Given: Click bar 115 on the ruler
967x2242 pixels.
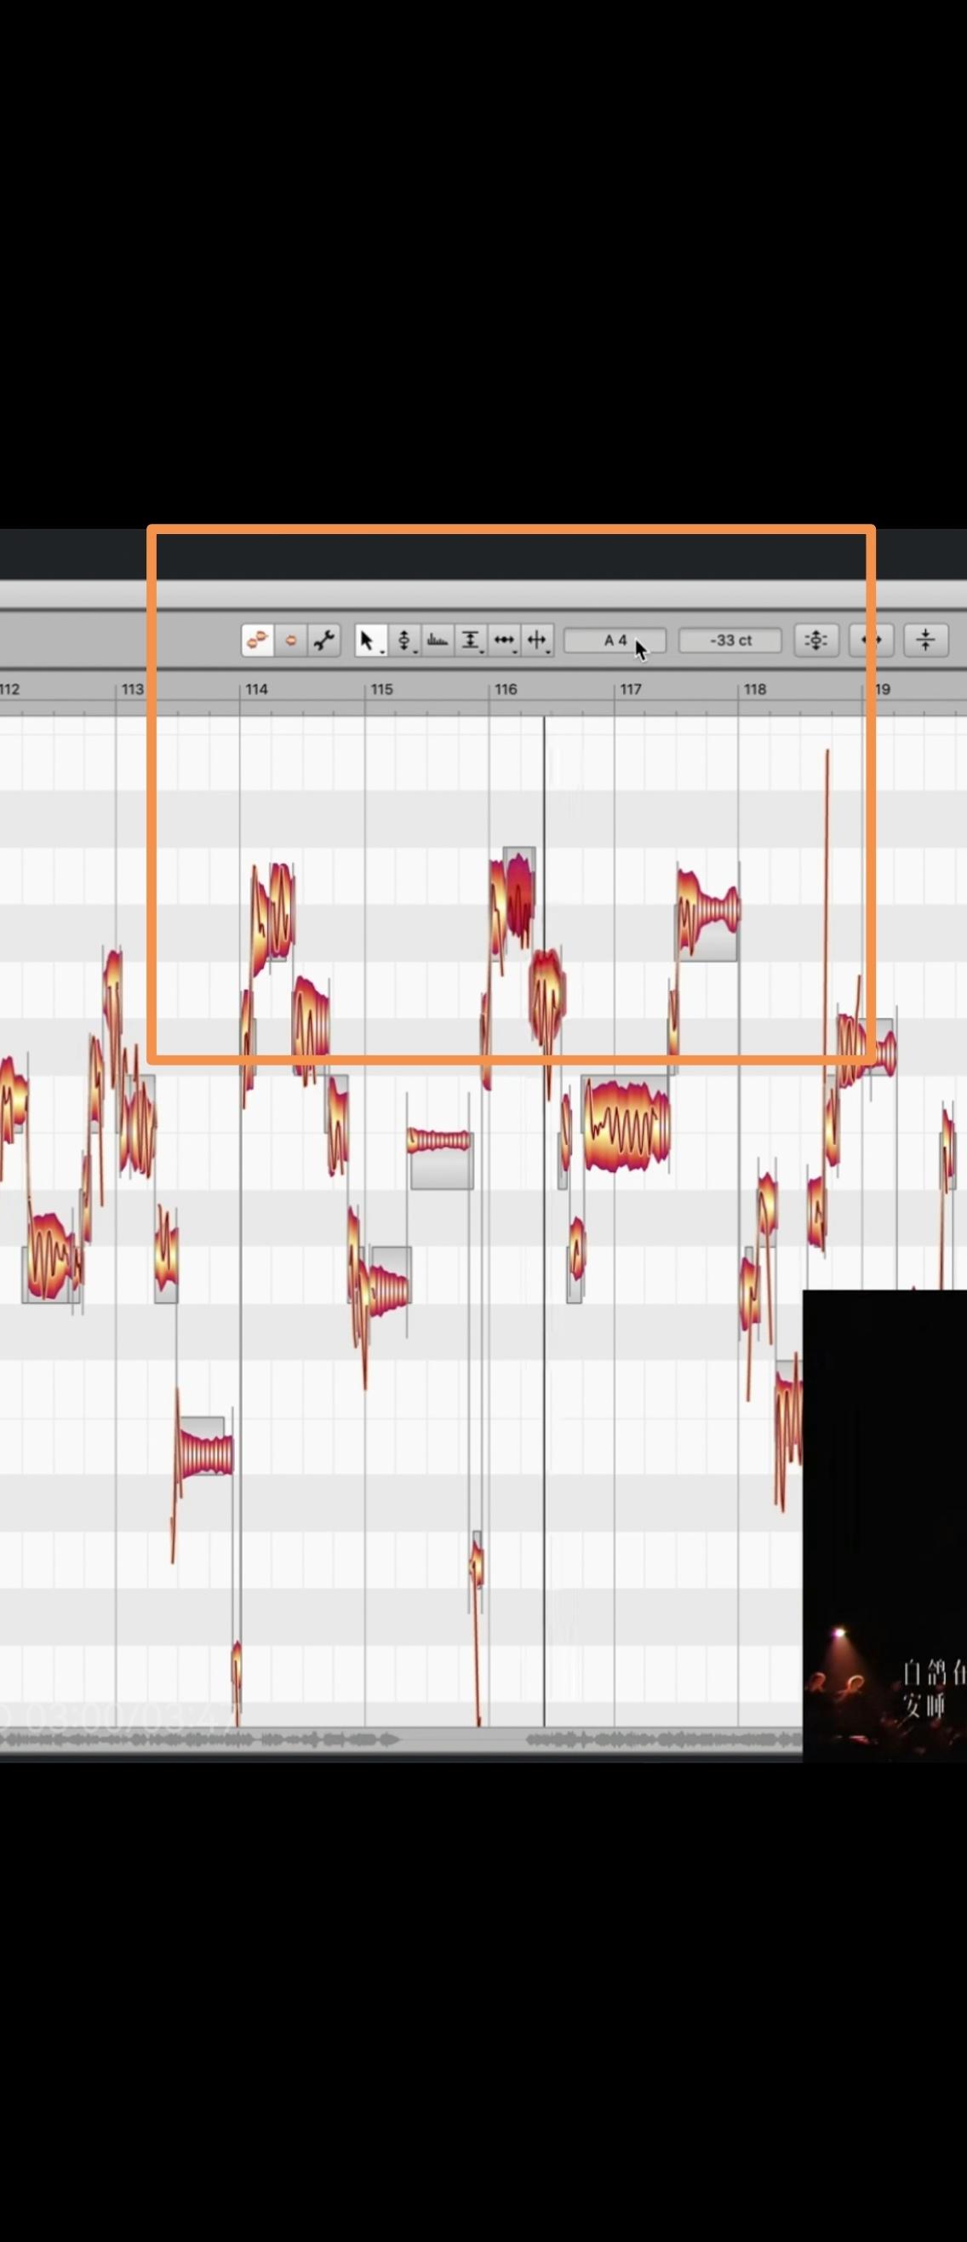Looking at the screenshot, I should point(381,689).
